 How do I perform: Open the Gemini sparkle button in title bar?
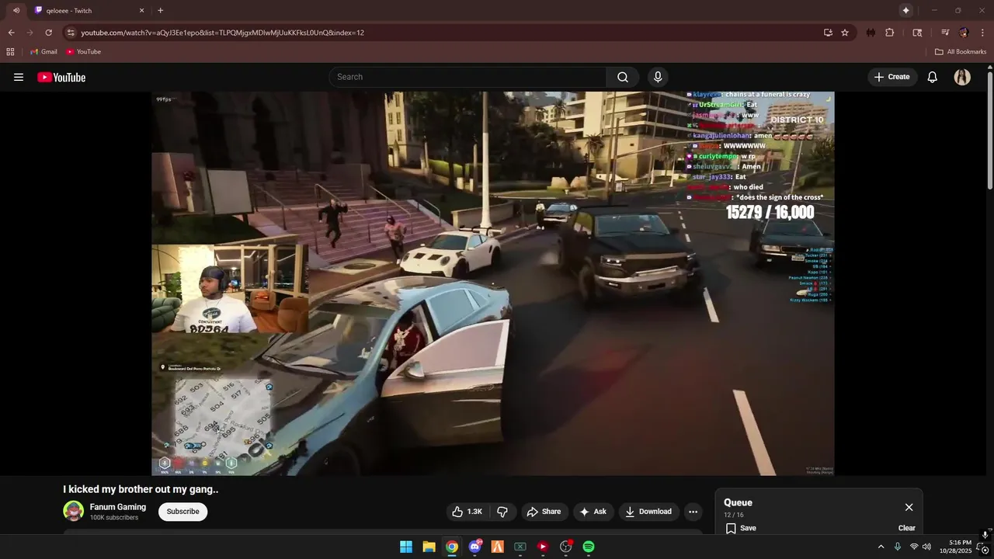pos(905,10)
